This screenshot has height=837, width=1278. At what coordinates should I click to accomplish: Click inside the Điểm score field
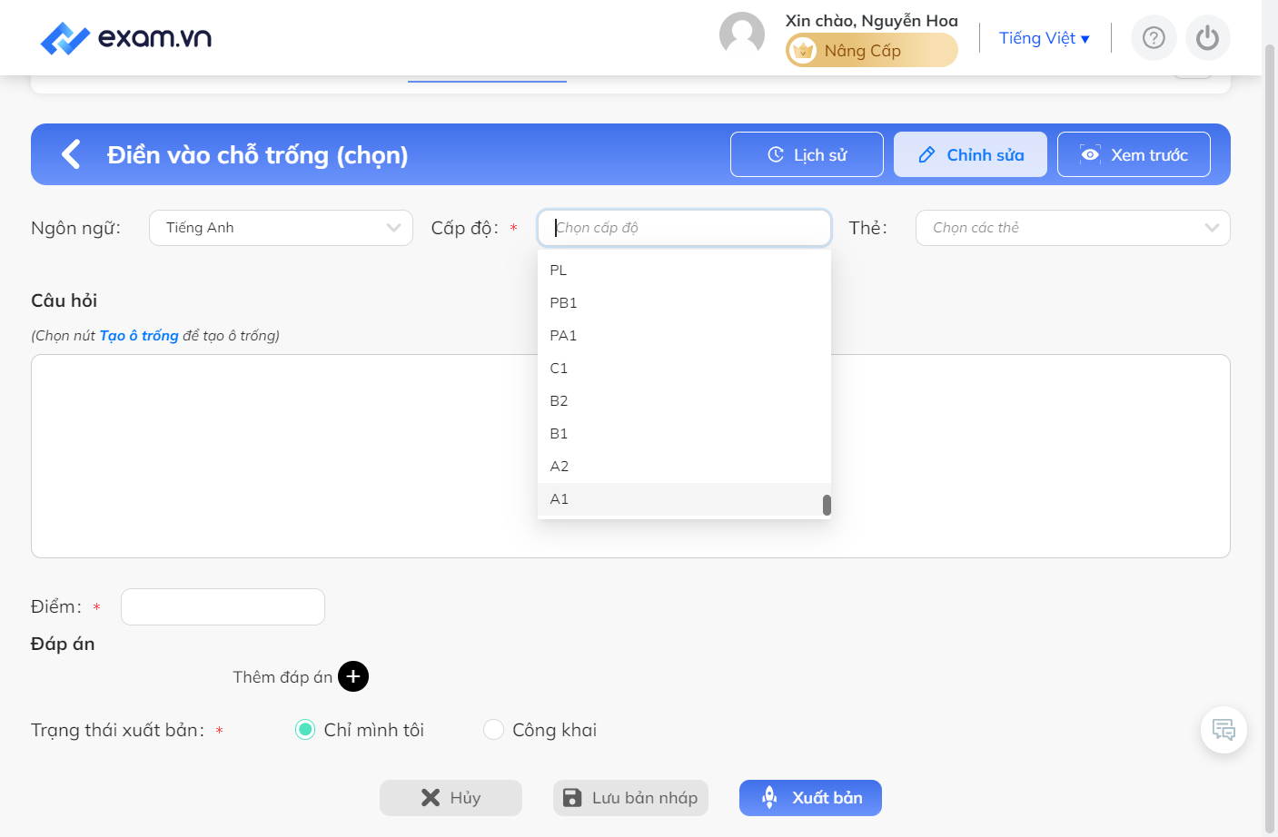click(x=223, y=607)
